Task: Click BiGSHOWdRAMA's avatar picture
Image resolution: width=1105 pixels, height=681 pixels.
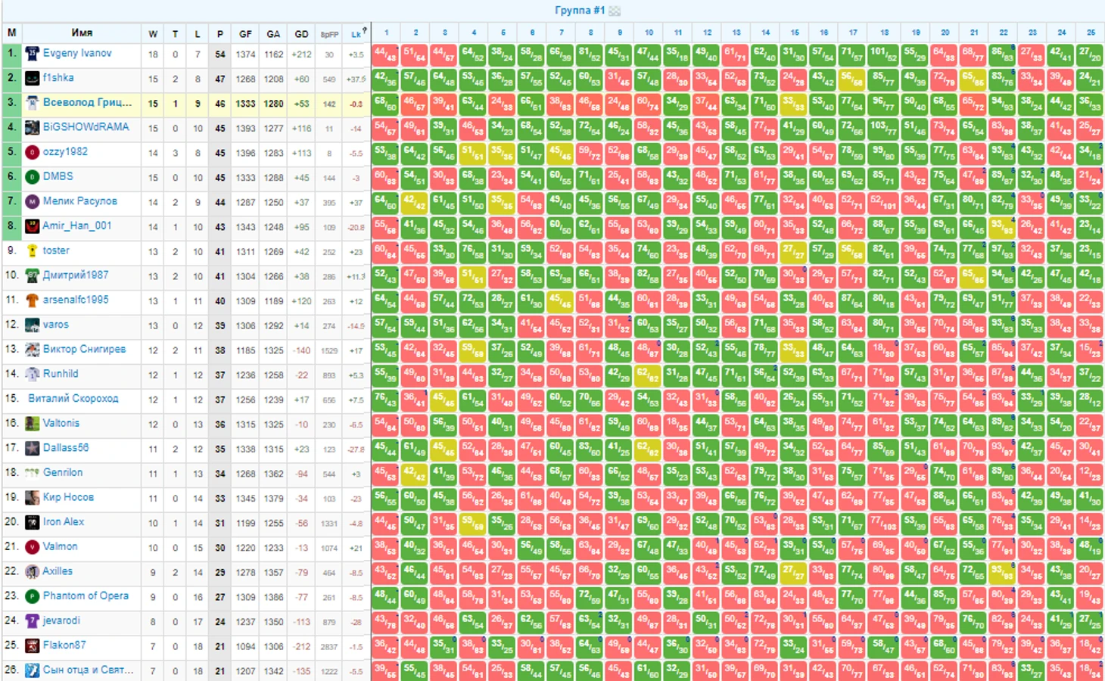Action: pyautogui.click(x=32, y=128)
